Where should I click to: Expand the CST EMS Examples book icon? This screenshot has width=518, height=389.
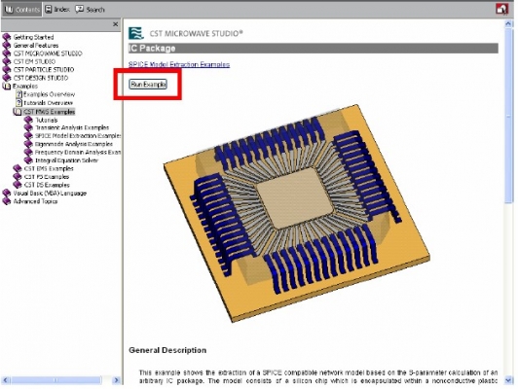[18, 168]
